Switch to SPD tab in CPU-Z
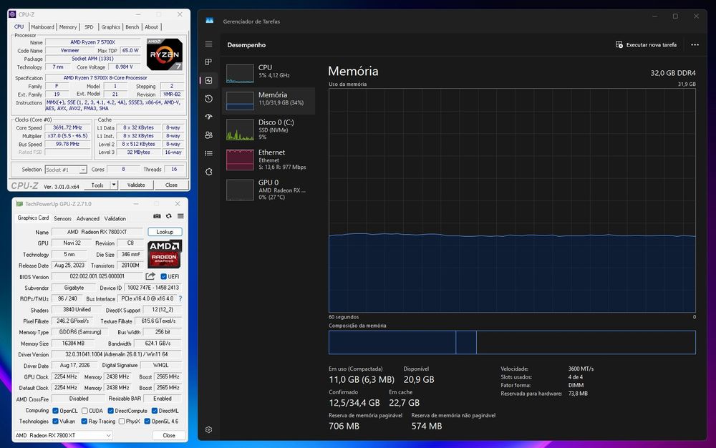 [x=89, y=27]
